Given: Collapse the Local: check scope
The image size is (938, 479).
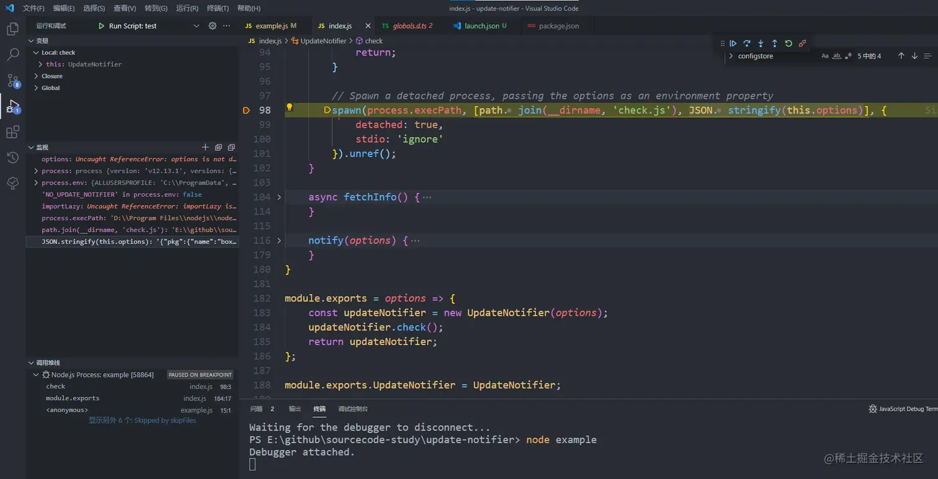Looking at the screenshot, I should (x=37, y=53).
